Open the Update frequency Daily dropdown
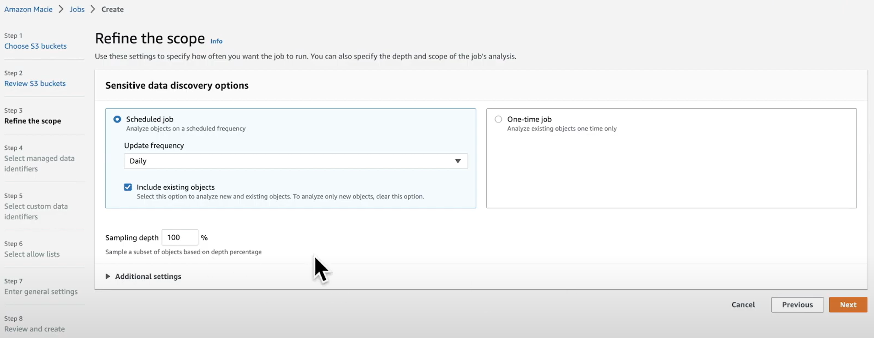This screenshot has height=338, width=874. click(295, 161)
